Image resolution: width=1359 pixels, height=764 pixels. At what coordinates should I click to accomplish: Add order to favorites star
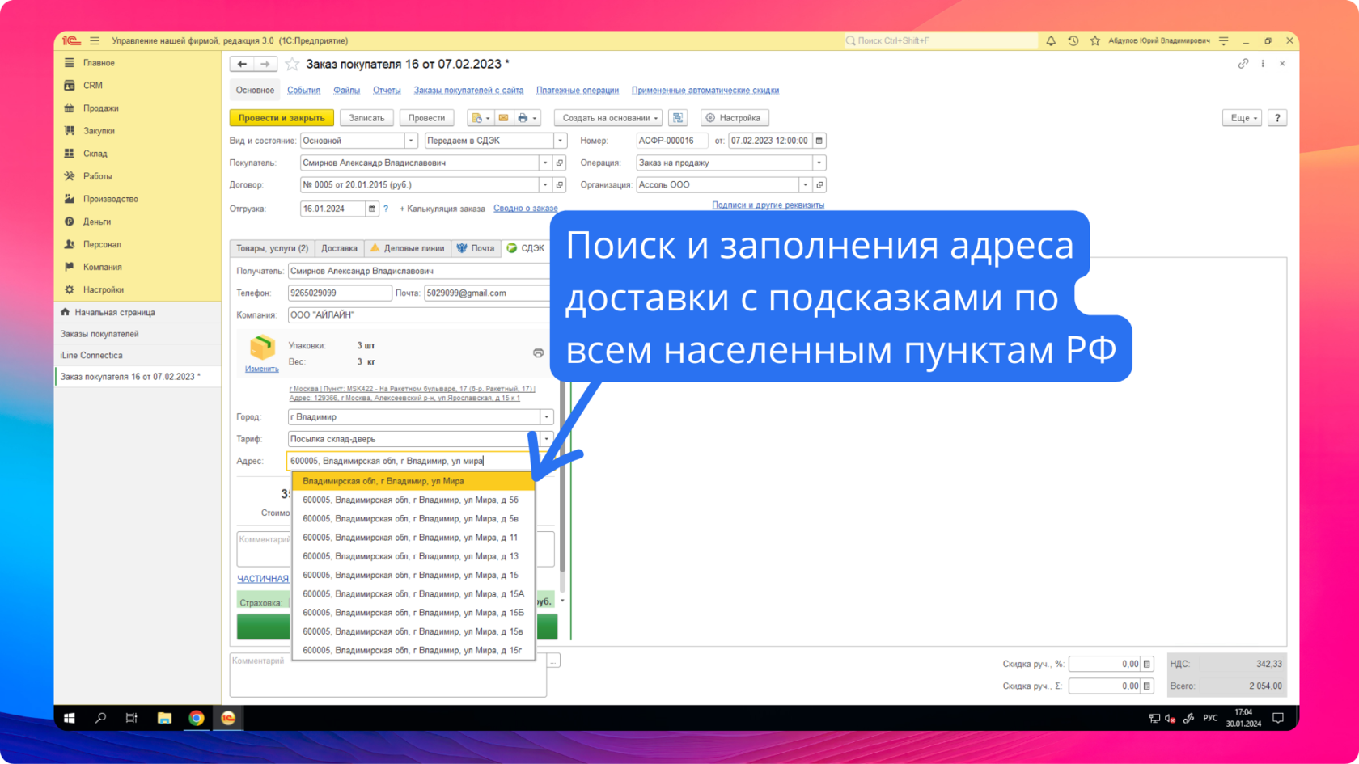pos(292,64)
